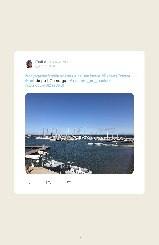The height and width of the screenshot is (245, 159).
Task: Open the #cetetejevisitelafrance hashtag
Action: pyautogui.click(x=80, y=76)
